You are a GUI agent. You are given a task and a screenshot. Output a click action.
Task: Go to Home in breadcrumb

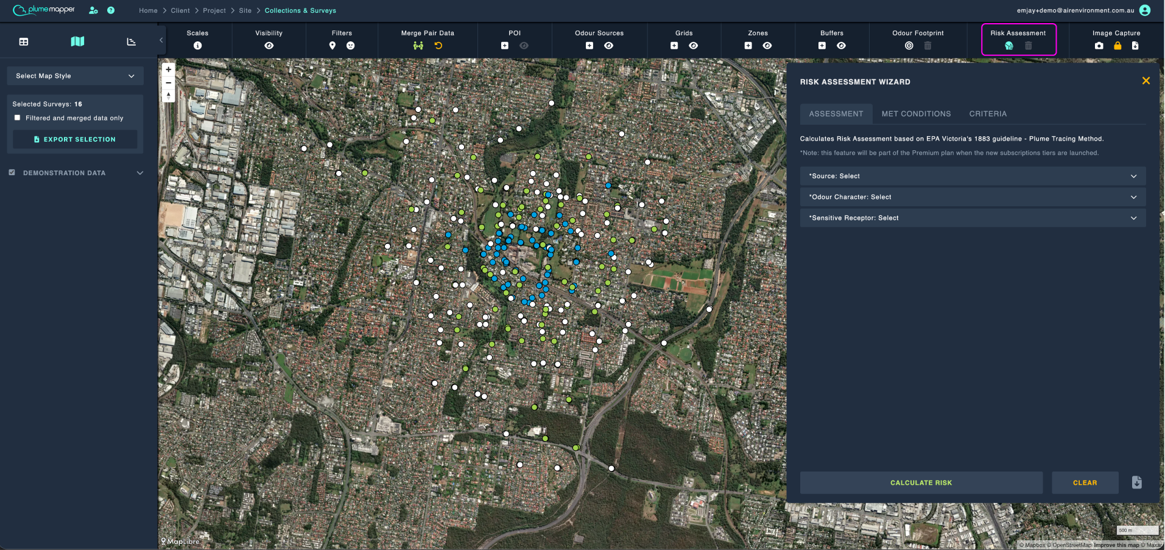[x=148, y=10]
